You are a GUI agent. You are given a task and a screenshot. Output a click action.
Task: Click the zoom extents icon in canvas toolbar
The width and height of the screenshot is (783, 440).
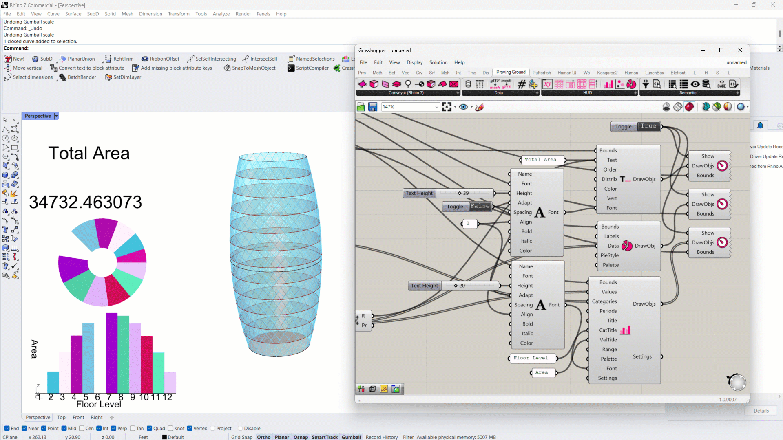pyautogui.click(x=447, y=107)
